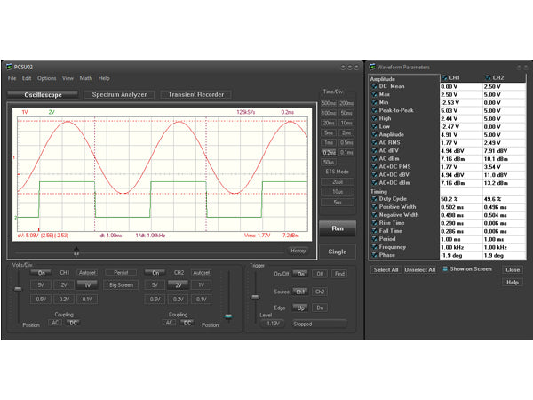Open the Math menu
533x400 pixels.
click(x=86, y=78)
